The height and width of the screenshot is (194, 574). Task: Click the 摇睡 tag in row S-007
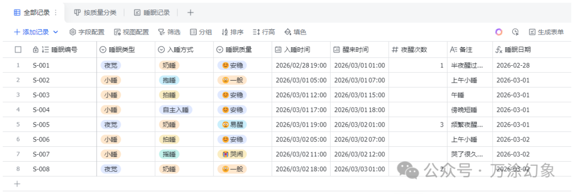(169, 154)
